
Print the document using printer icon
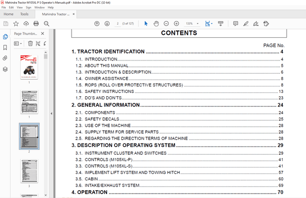click(x=36, y=24)
